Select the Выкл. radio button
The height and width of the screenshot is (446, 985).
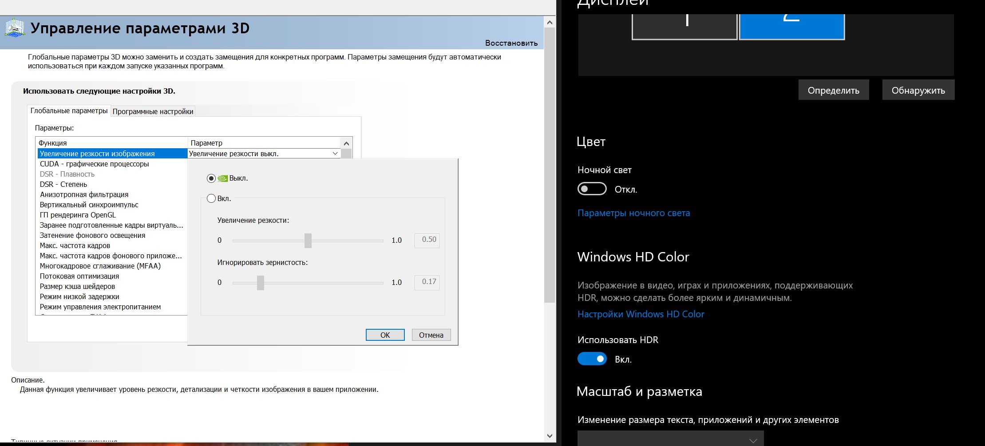point(211,178)
